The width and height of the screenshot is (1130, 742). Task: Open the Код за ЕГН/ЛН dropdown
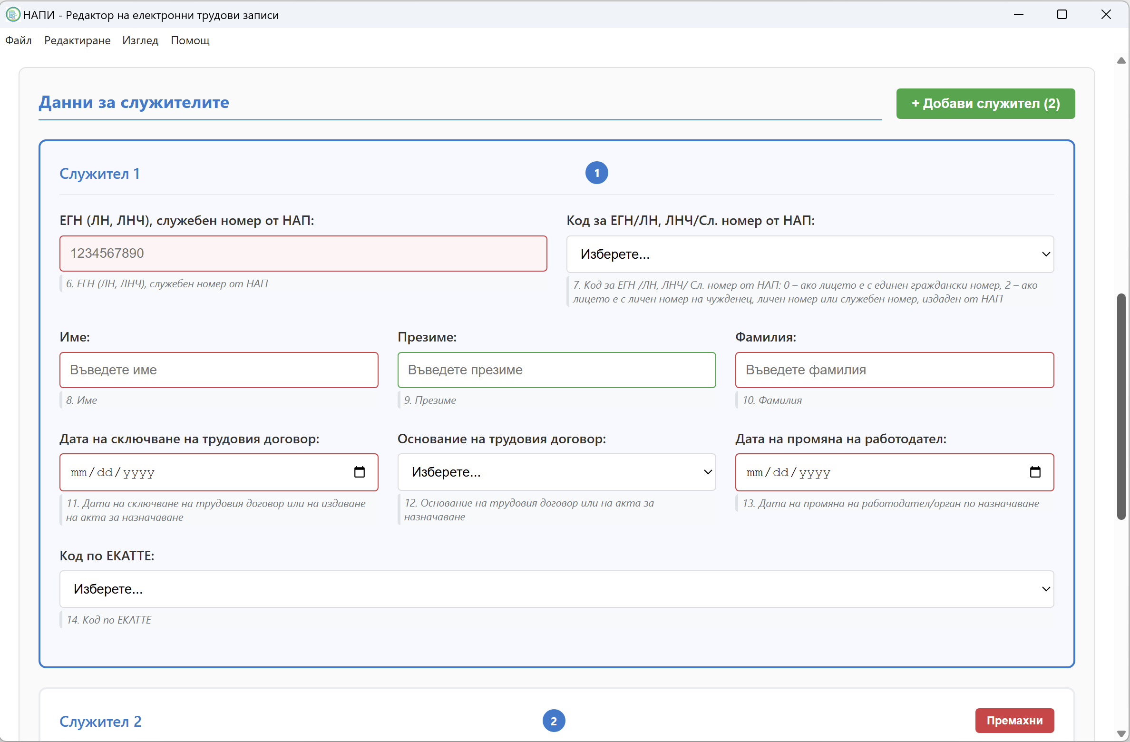coord(810,254)
